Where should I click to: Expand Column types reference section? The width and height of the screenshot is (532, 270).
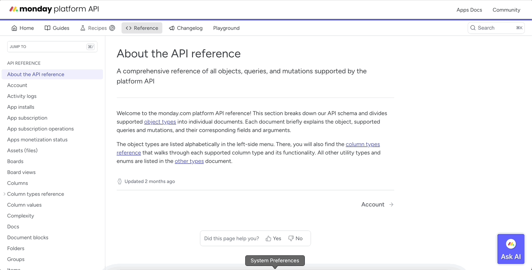(x=5, y=194)
